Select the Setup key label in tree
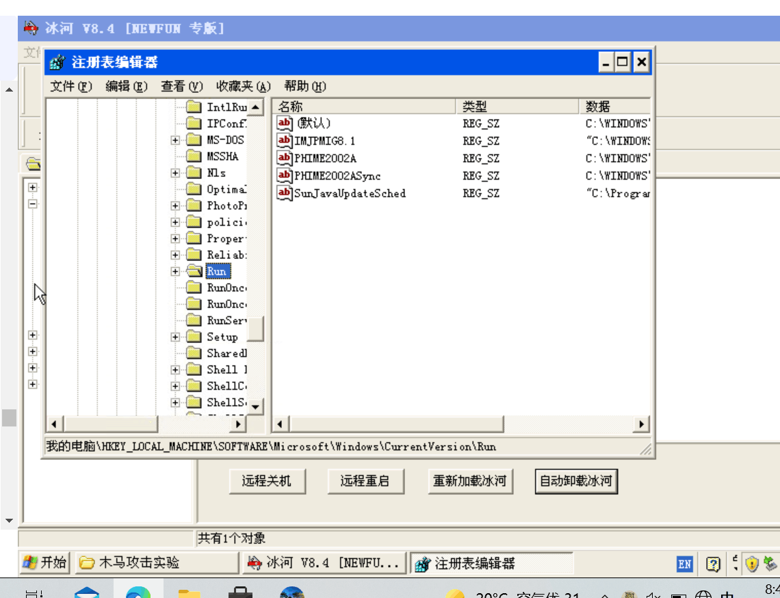The image size is (780, 598). pyautogui.click(x=222, y=337)
